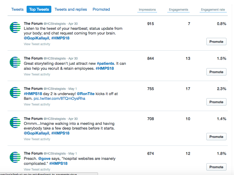This screenshot has width=234, height=175.
Task: Open the @RonTite mention link
Action: click(86, 94)
